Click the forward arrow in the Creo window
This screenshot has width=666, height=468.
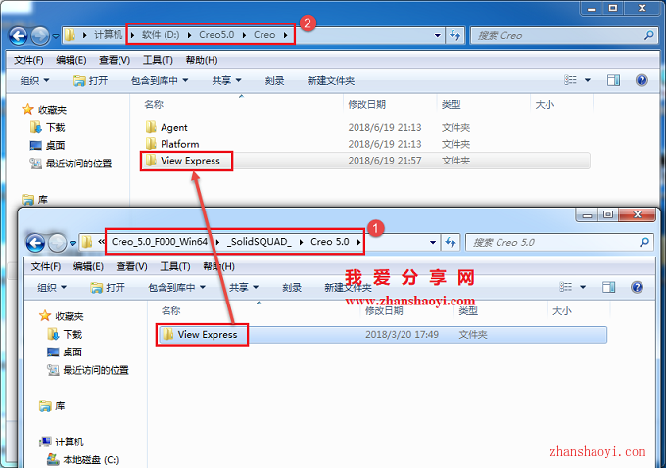coord(40,36)
